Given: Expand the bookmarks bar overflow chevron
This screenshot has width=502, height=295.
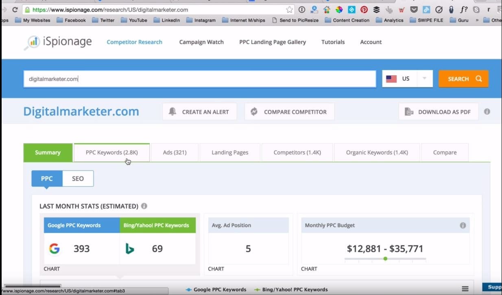Looking at the screenshot, I should [477, 20].
